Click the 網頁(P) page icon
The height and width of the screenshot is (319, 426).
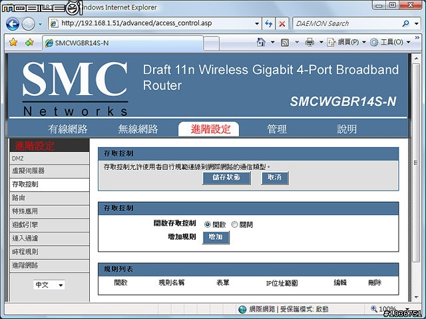pyautogui.click(x=331, y=43)
